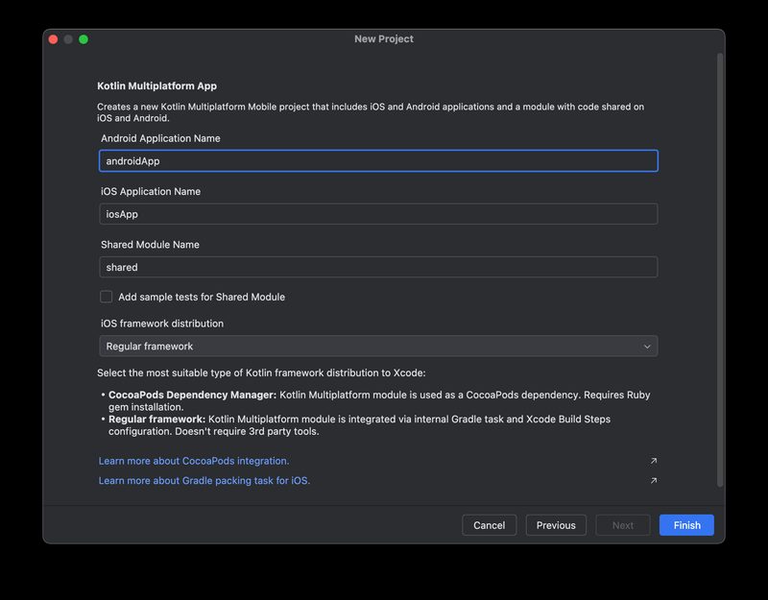Click the greyed-out Next button
This screenshot has width=768, height=600.
(x=623, y=525)
